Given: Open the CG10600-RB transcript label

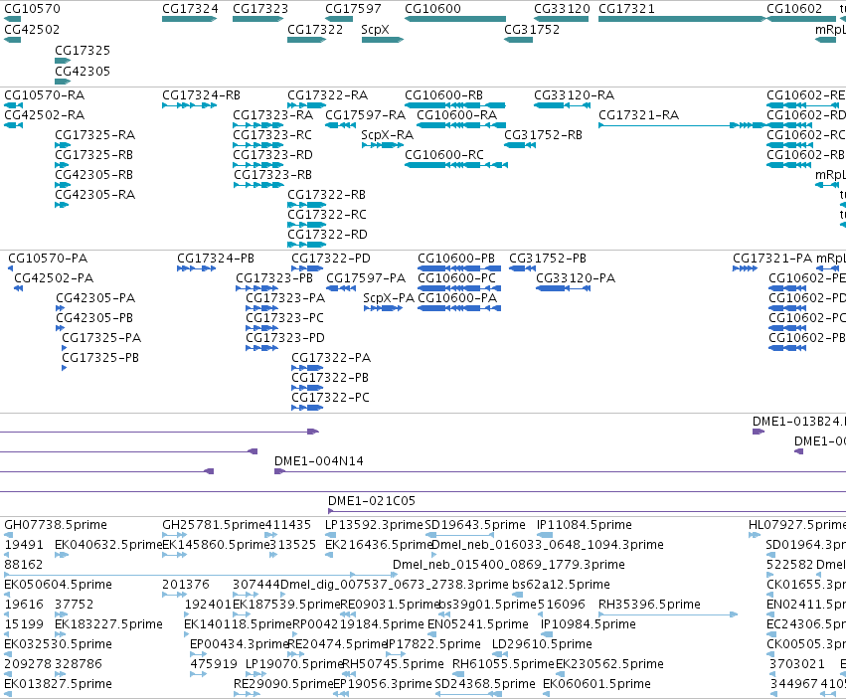Looking at the screenshot, I should coord(444,95).
